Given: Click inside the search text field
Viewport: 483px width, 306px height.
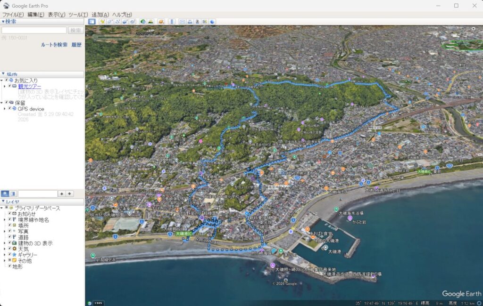Looking at the screenshot, I should click(34, 30).
